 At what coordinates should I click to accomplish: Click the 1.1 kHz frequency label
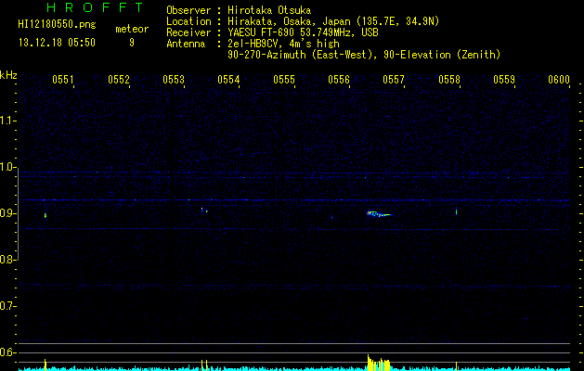pos(6,121)
